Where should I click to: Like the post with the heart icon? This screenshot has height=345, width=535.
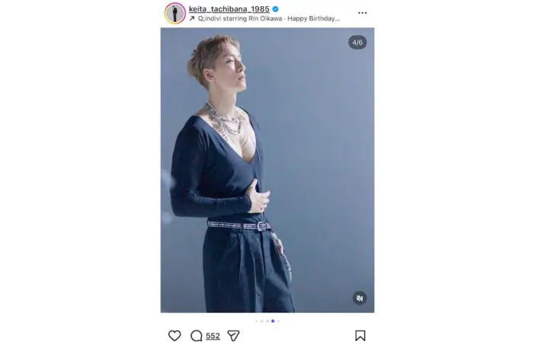coord(175,336)
